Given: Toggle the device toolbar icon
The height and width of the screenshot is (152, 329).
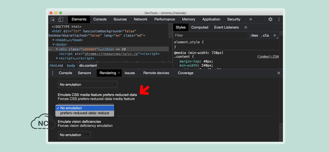Looking at the screenshot, I should click(x=61, y=19).
